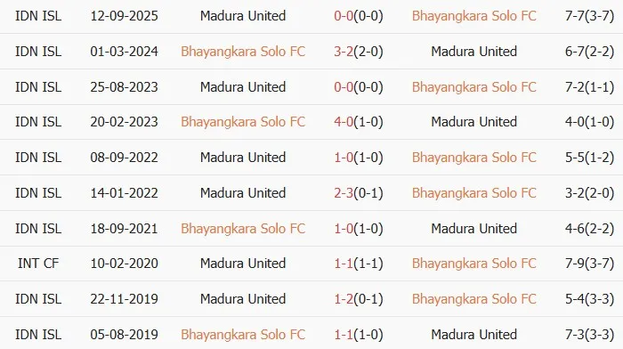Select the 3-2(2-0) score on 01-03-2024

click(x=359, y=52)
